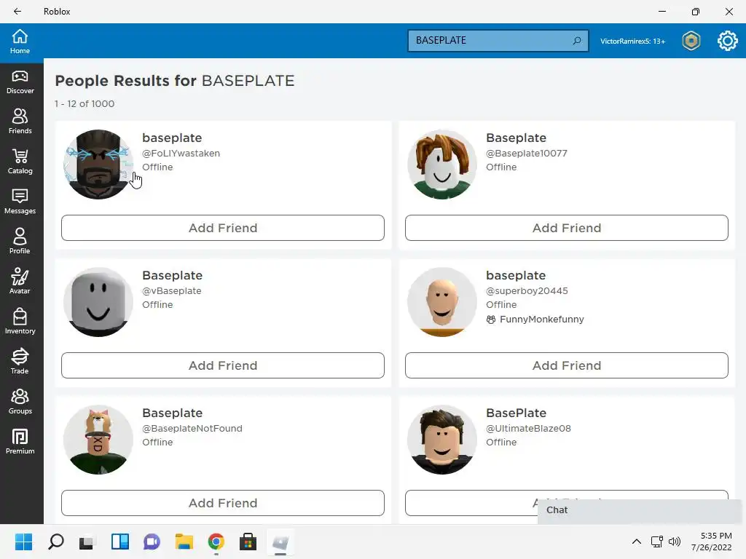The image size is (746, 559).
Task: Open superboy20445's avatar thumbnail
Action: 442,302
